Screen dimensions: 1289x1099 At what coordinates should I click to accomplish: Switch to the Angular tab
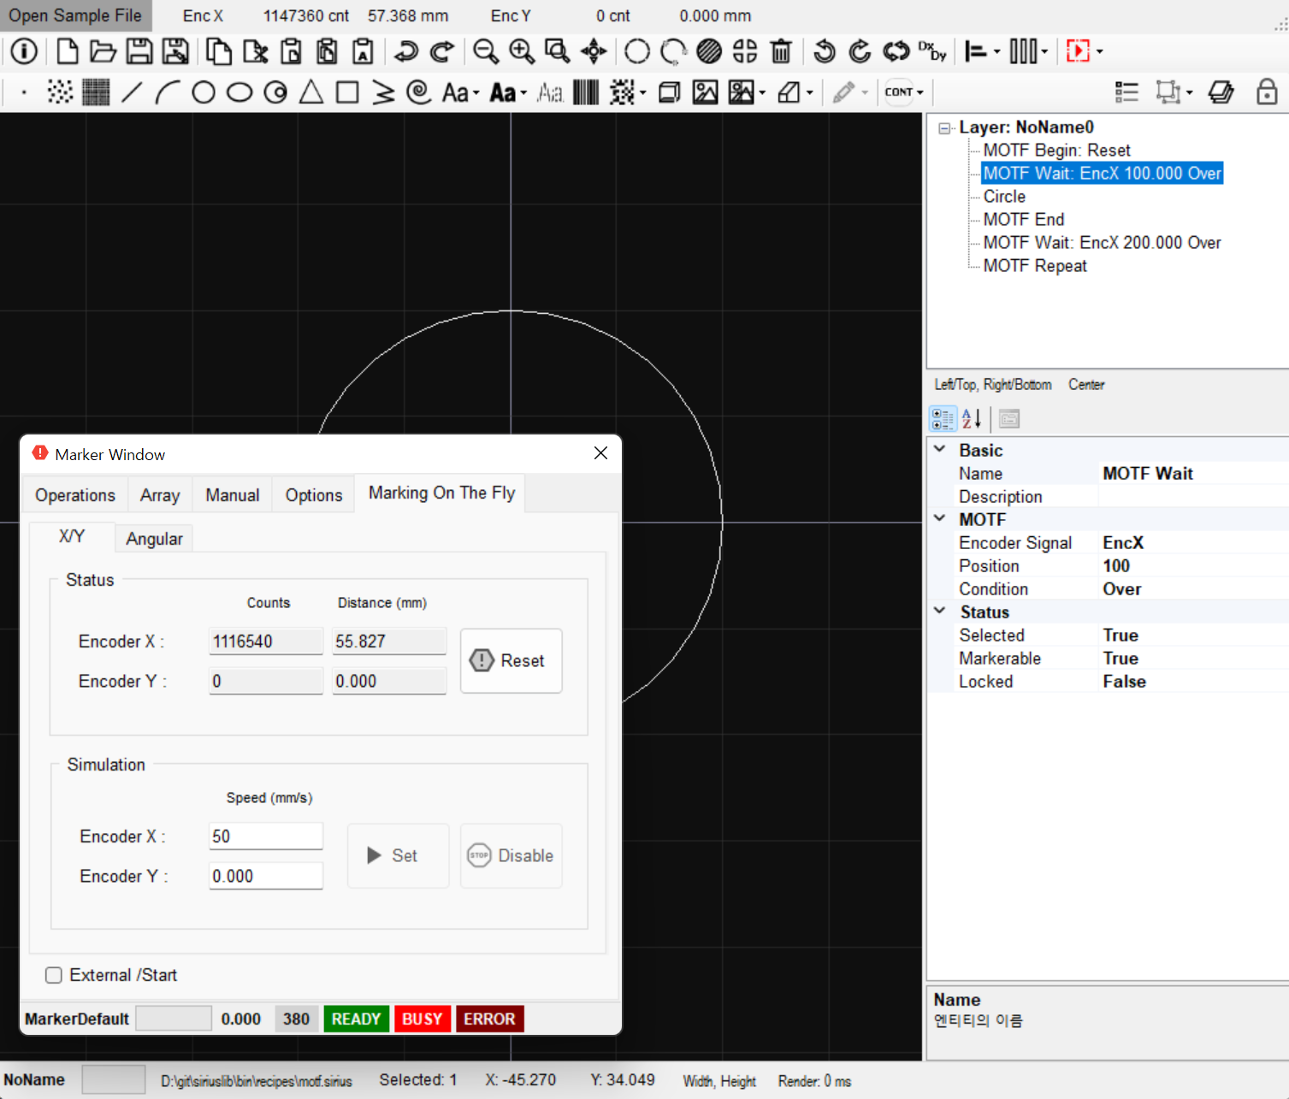[154, 539]
